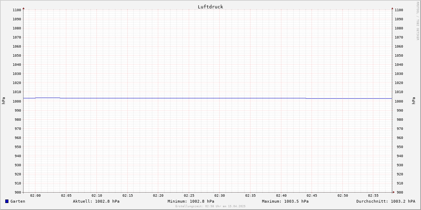Click the 02:00 time axis label
Image resolution: width=421 pixels, height=210 pixels.
[35, 196]
